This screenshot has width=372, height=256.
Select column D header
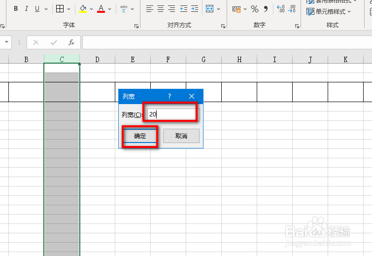coord(97,59)
